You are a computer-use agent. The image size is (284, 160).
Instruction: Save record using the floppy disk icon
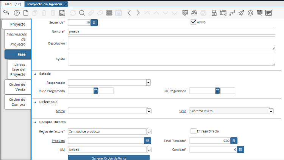tap(62, 13)
